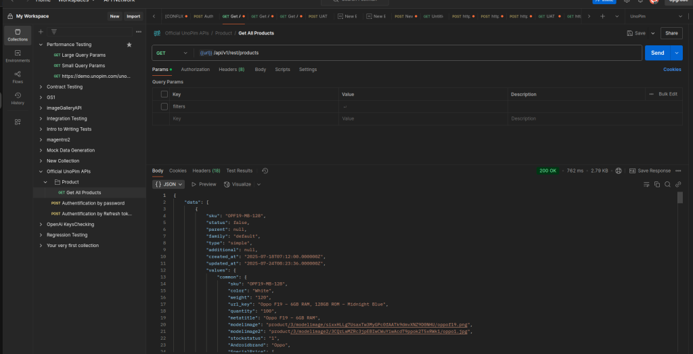
Task: Click the Cookies link below Send
Action: [x=671, y=70]
